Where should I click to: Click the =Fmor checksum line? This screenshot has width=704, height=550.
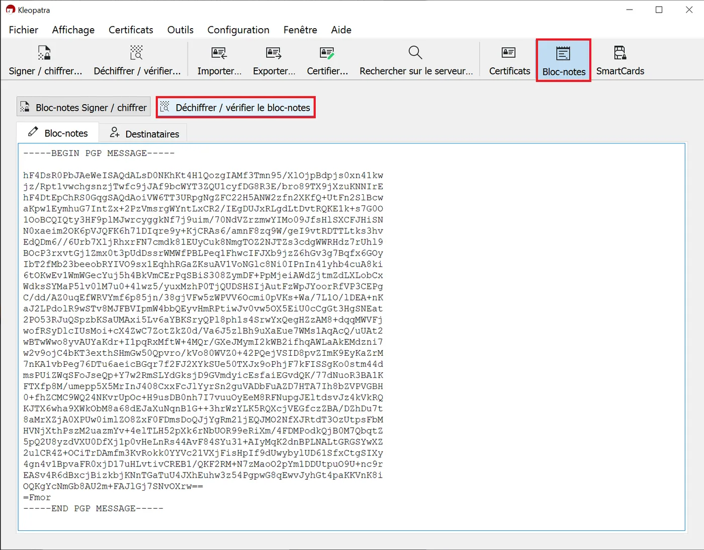[37, 497]
